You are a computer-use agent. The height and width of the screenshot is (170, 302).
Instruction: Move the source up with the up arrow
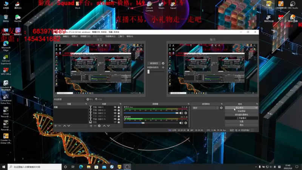(104, 126)
